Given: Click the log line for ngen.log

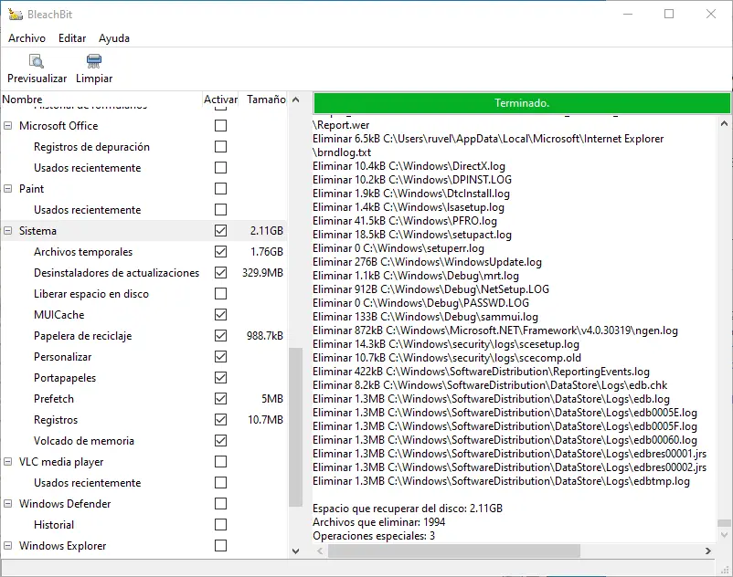Looking at the screenshot, I should coord(495,330).
